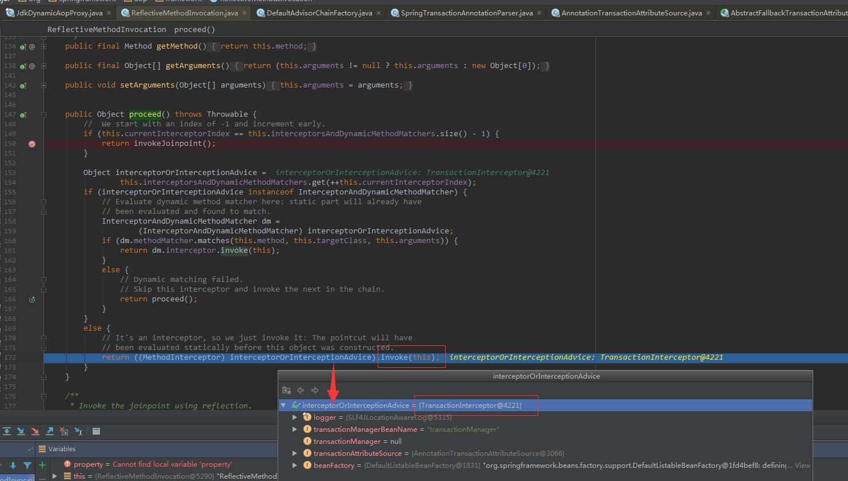Click ReflectiveMethodInvocation breadcrumb
The width and height of the screenshot is (848, 481).
pos(107,29)
